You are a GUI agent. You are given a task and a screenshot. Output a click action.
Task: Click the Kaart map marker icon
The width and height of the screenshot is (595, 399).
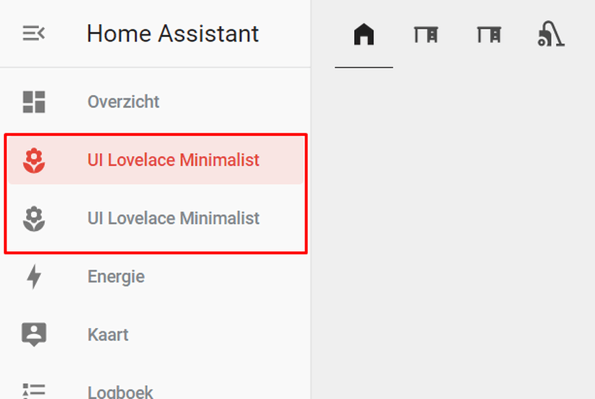[x=34, y=335]
